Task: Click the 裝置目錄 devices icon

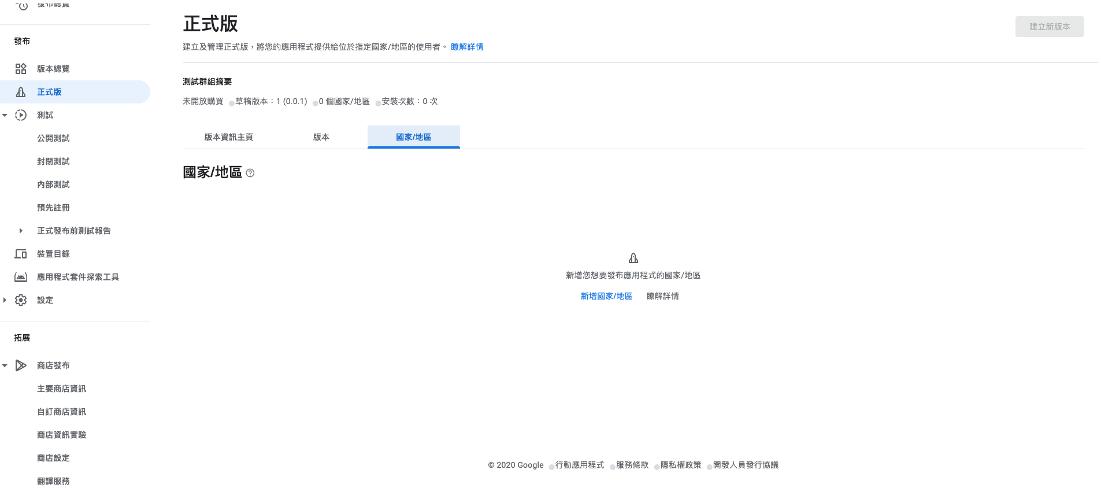Action: point(21,254)
